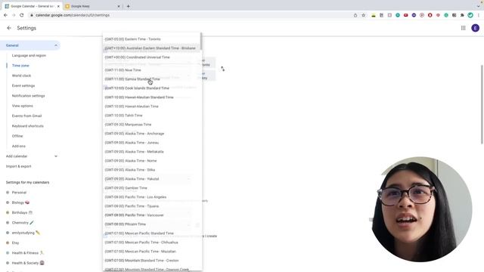
Task: Expand the Add calendar section
Action: pos(56,156)
